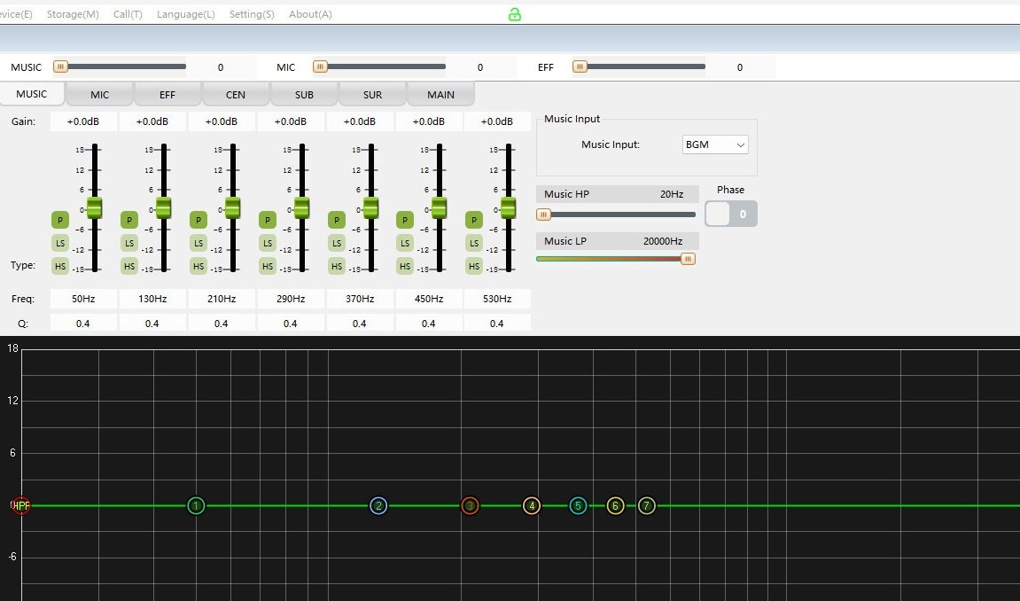Click the 370Hz frequency field

359,299
